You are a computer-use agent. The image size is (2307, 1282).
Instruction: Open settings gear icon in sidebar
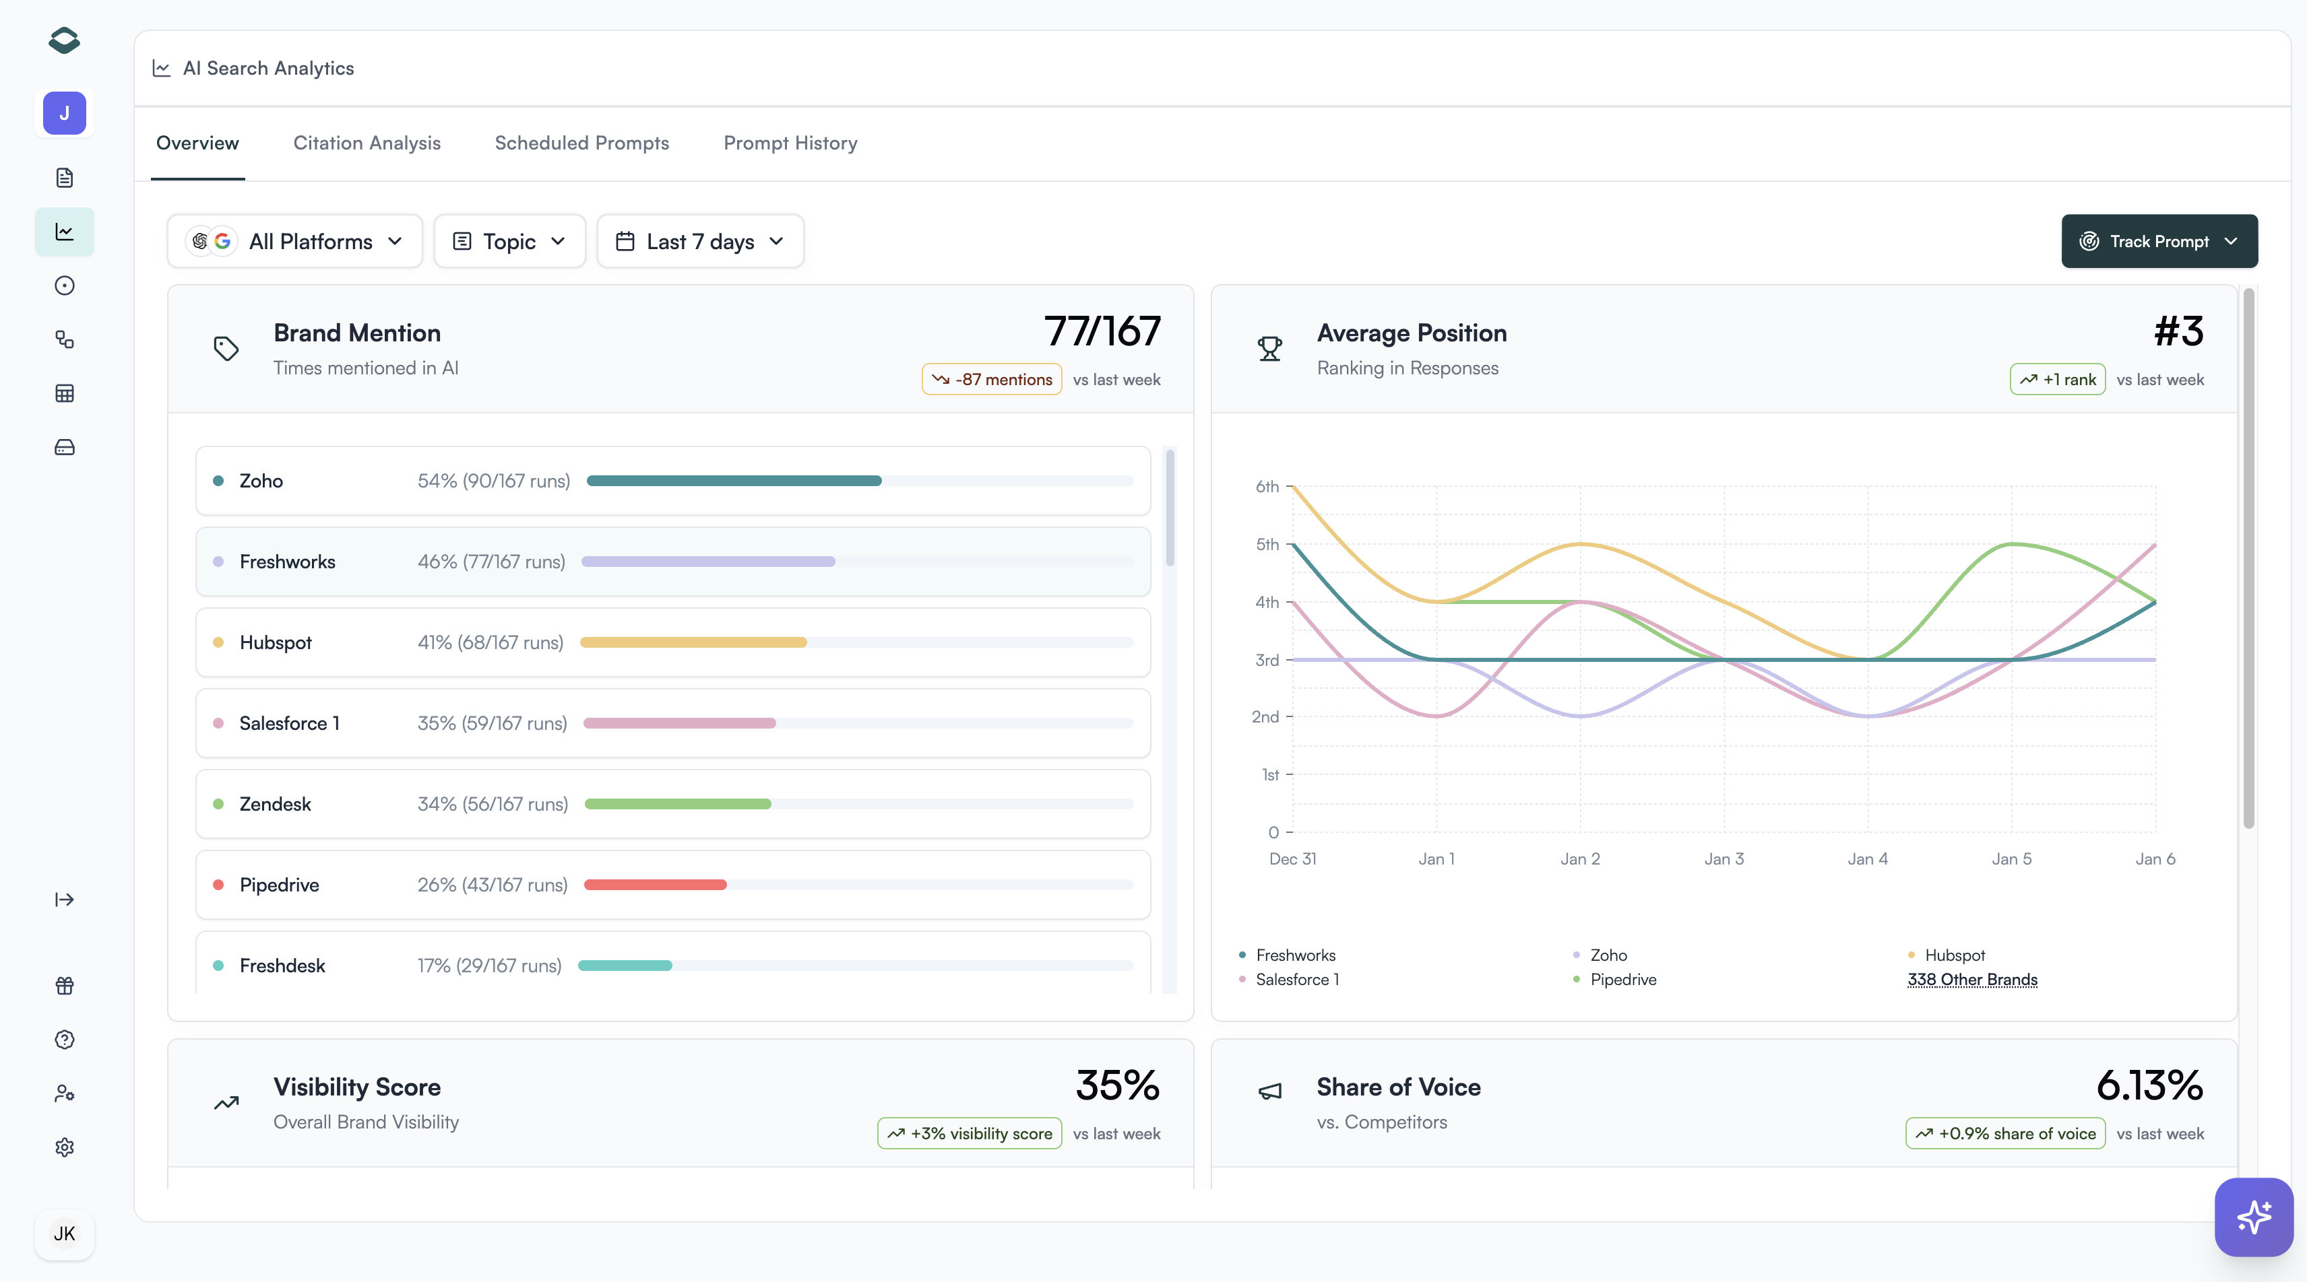(x=65, y=1147)
